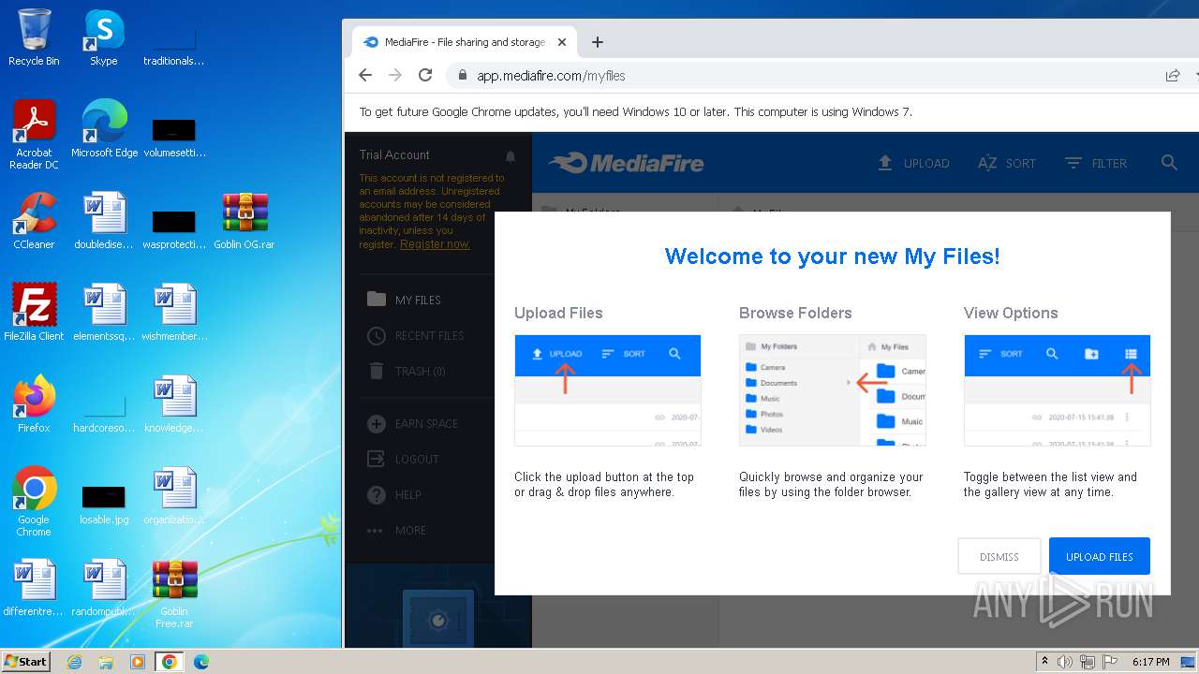
Task: Open Windows Explorer from the taskbar
Action: point(106,662)
